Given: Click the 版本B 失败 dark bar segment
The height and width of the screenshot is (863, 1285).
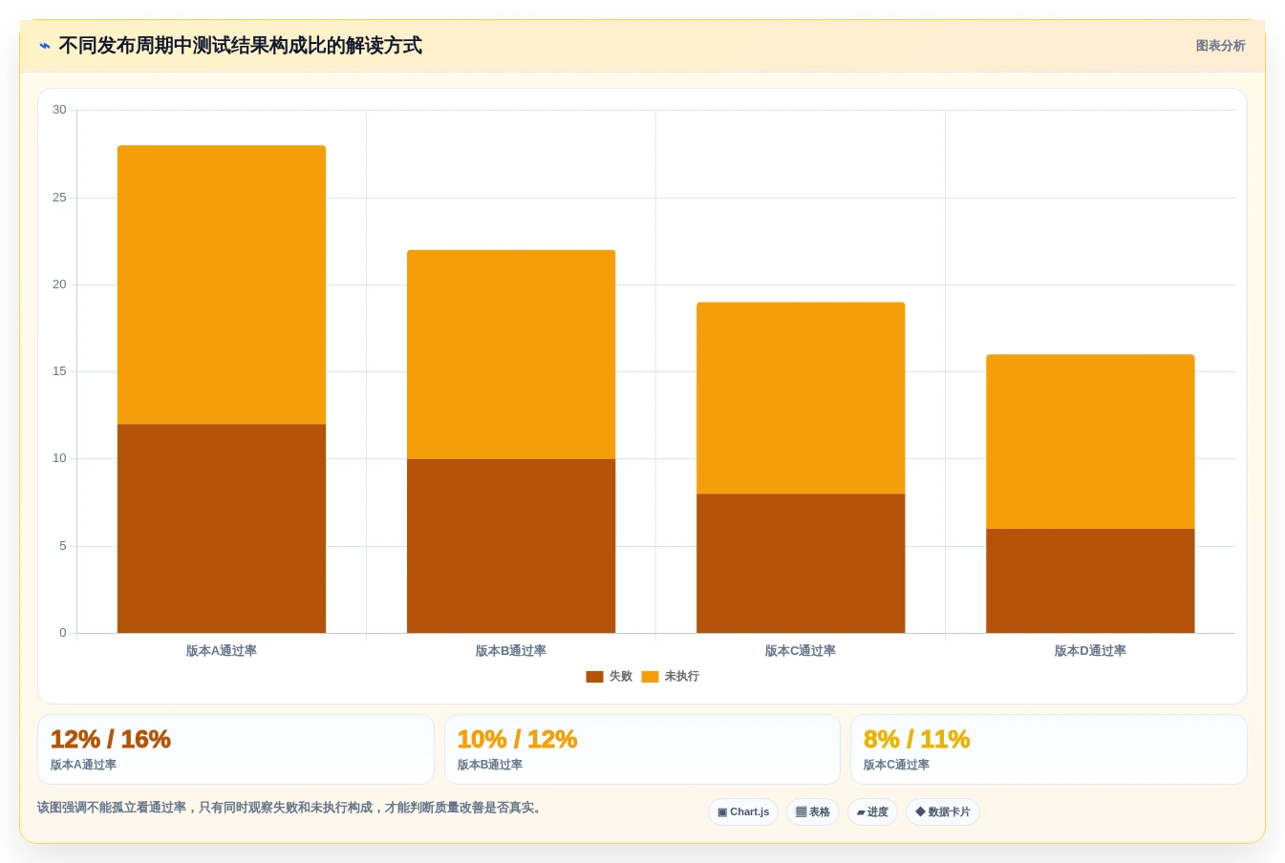Looking at the screenshot, I should pos(511,546).
